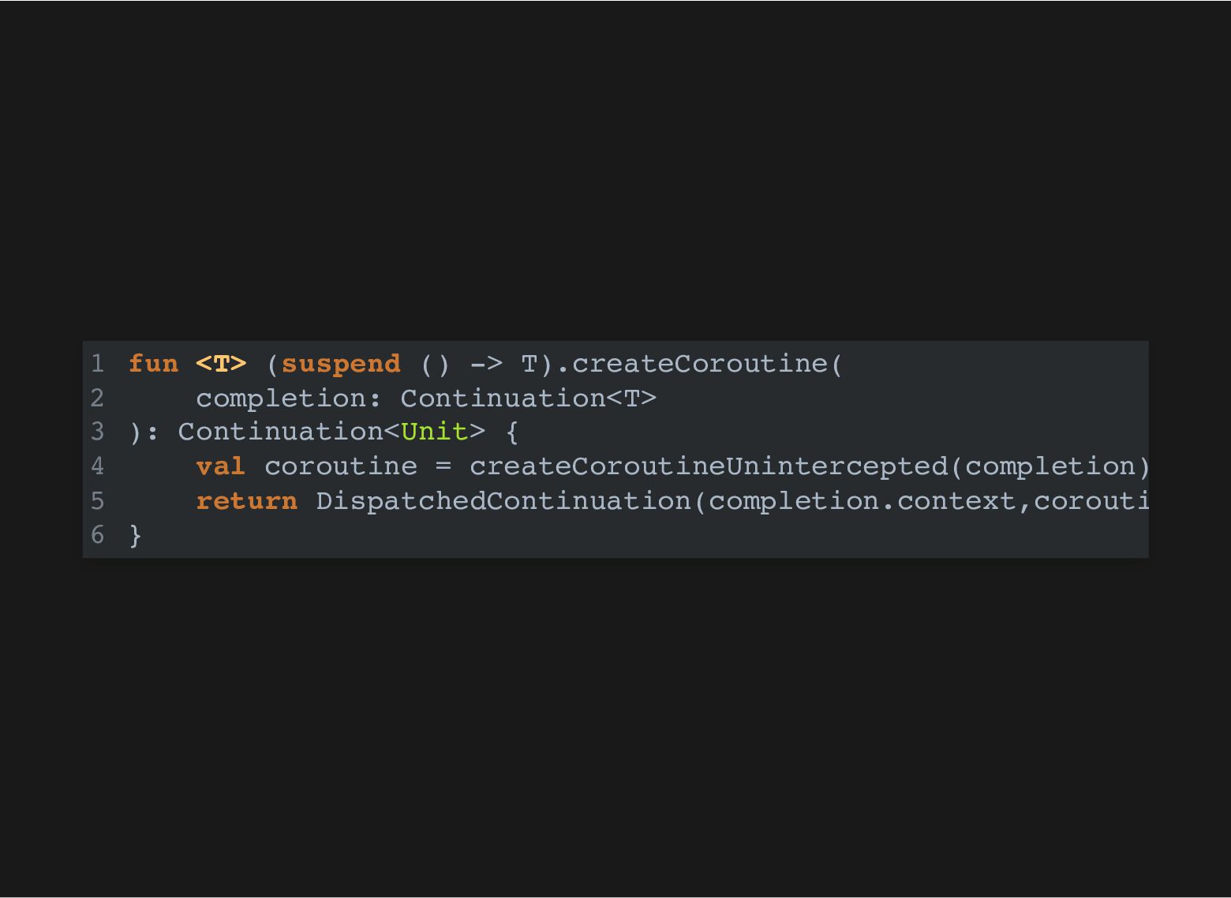
Task: Click line number 1 in the gutter
Action: (97, 364)
